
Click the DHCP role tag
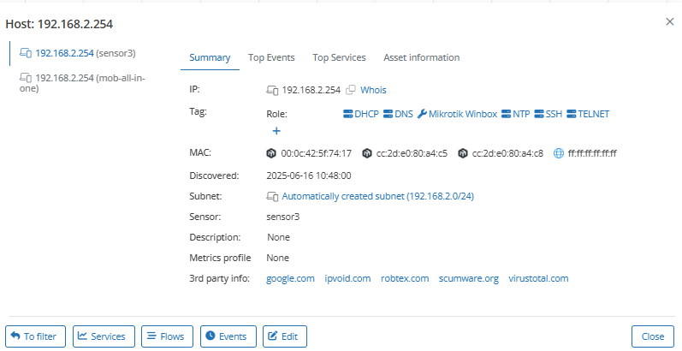pos(360,114)
